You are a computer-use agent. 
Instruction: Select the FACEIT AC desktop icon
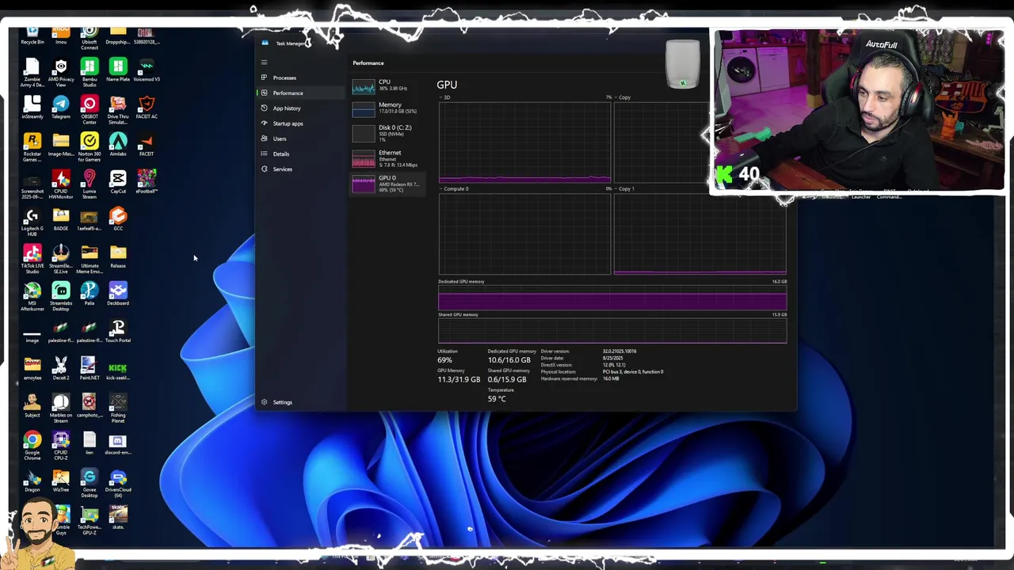[x=147, y=108]
